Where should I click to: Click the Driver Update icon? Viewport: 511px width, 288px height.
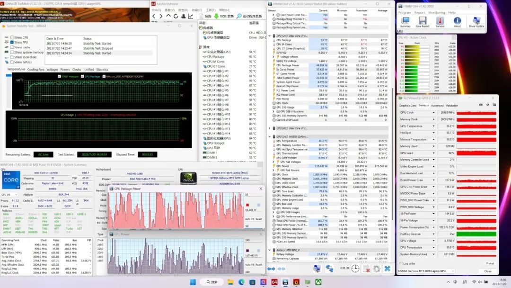[x=476, y=21]
